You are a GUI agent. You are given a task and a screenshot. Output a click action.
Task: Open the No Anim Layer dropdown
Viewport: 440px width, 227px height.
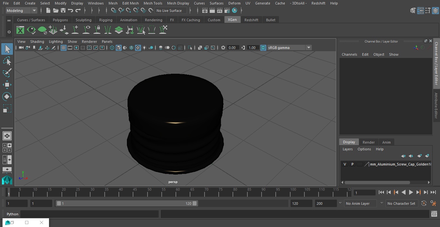361,203
